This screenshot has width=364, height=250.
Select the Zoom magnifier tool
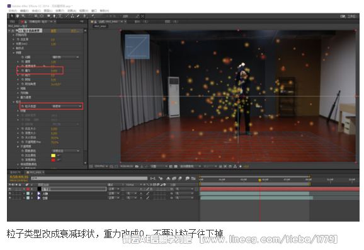(x=23, y=16)
